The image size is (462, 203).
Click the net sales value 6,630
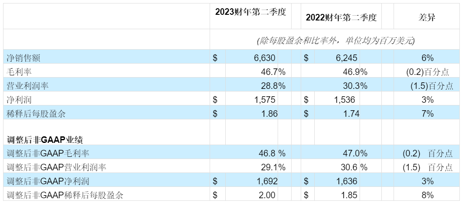[264, 58]
